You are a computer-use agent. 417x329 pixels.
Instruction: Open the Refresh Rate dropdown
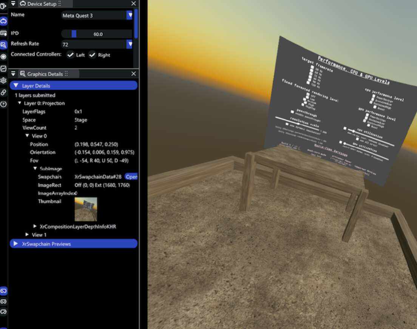click(130, 44)
